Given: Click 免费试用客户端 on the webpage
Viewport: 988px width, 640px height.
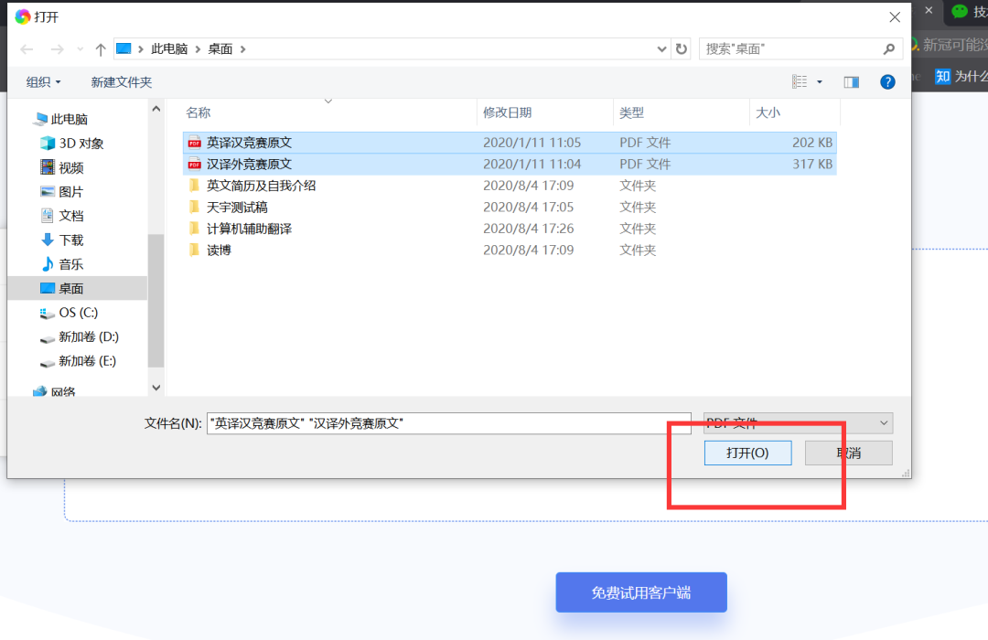Looking at the screenshot, I should click(x=640, y=592).
